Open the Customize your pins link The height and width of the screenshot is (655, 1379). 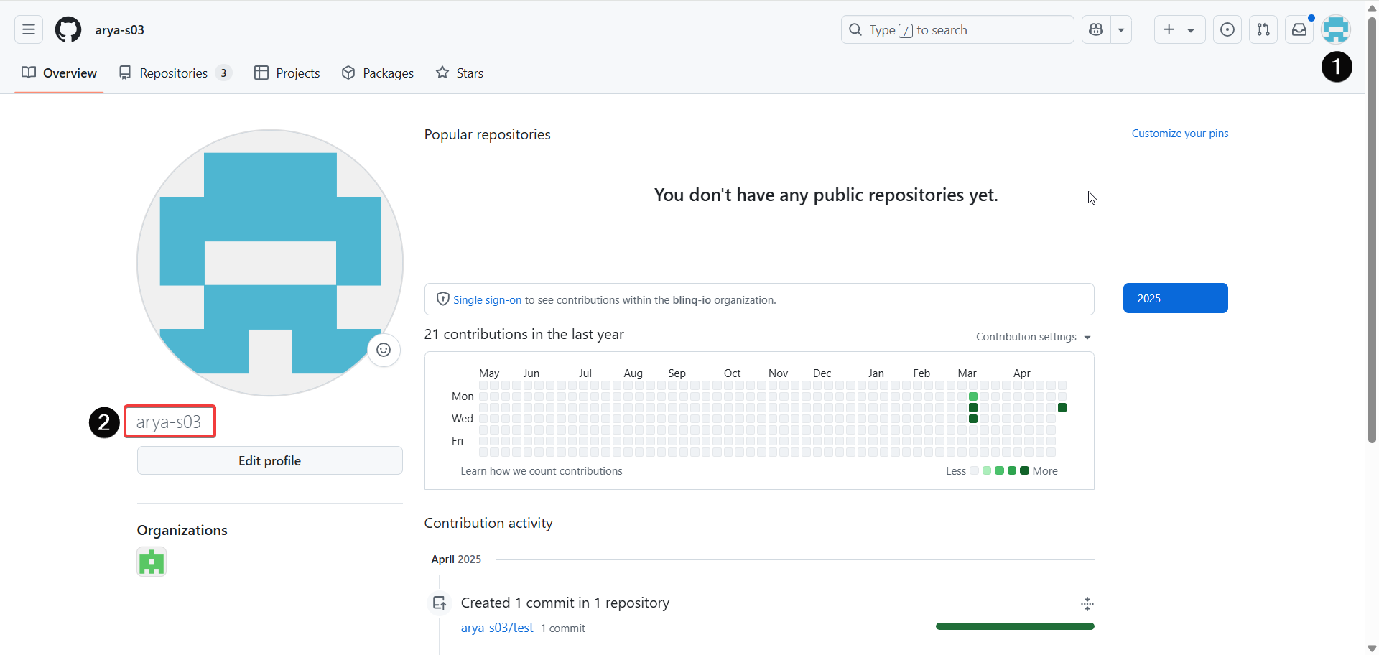pos(1180,134)
